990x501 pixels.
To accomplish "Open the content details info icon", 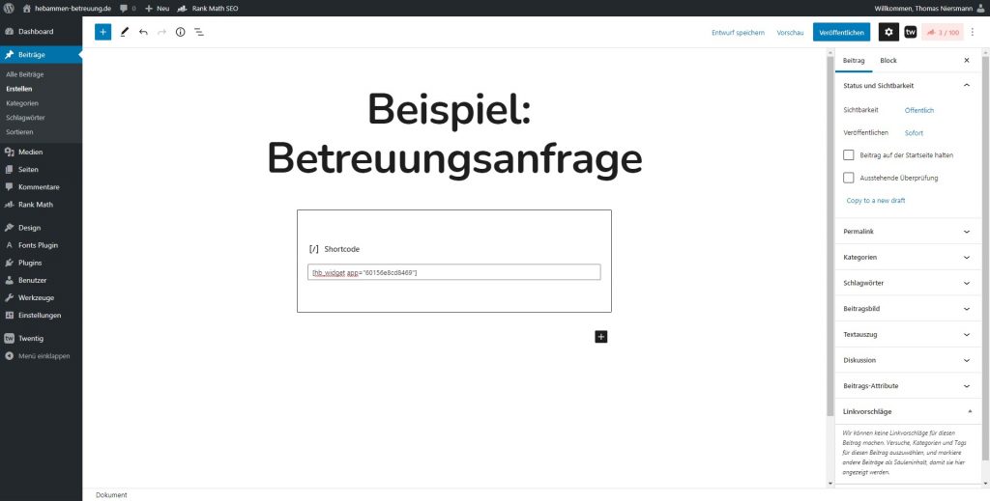I will 180,32.
